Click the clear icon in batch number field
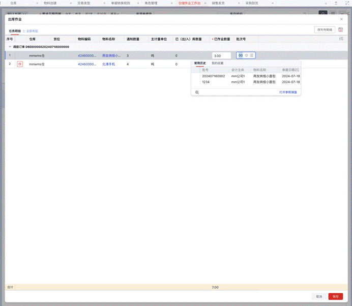 247,55
